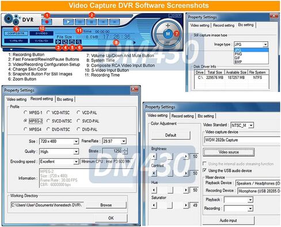The image size is (281, 227).
Task: Open Record setting tab in video settings window
Action: (183, 116)
